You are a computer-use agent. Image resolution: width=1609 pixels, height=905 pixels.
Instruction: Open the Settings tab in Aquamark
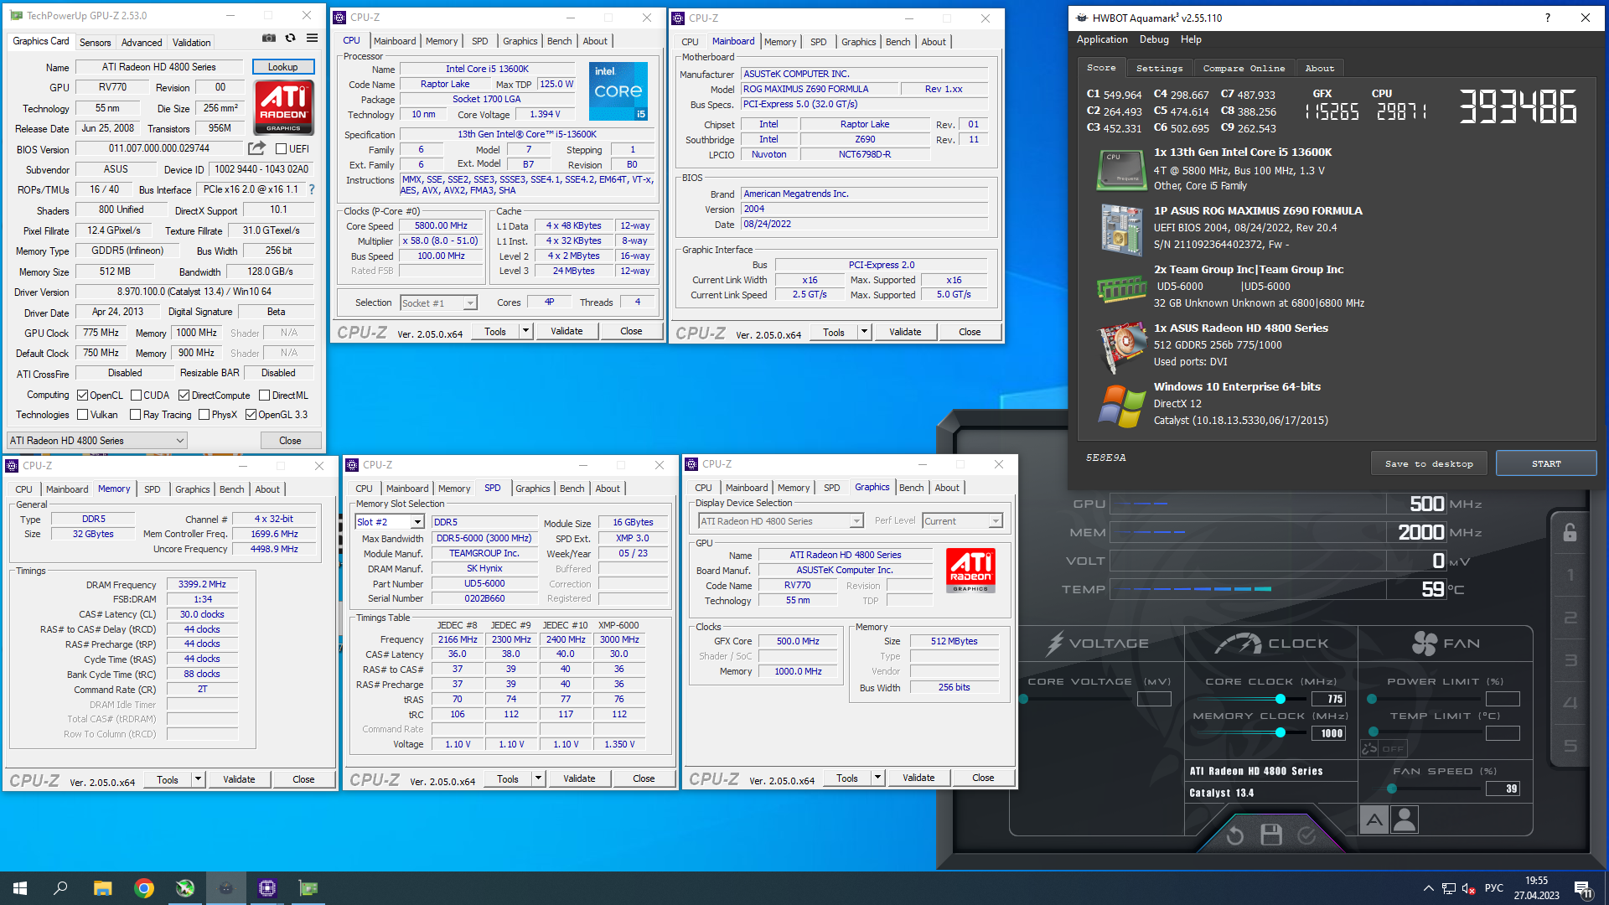[1159, 69]
